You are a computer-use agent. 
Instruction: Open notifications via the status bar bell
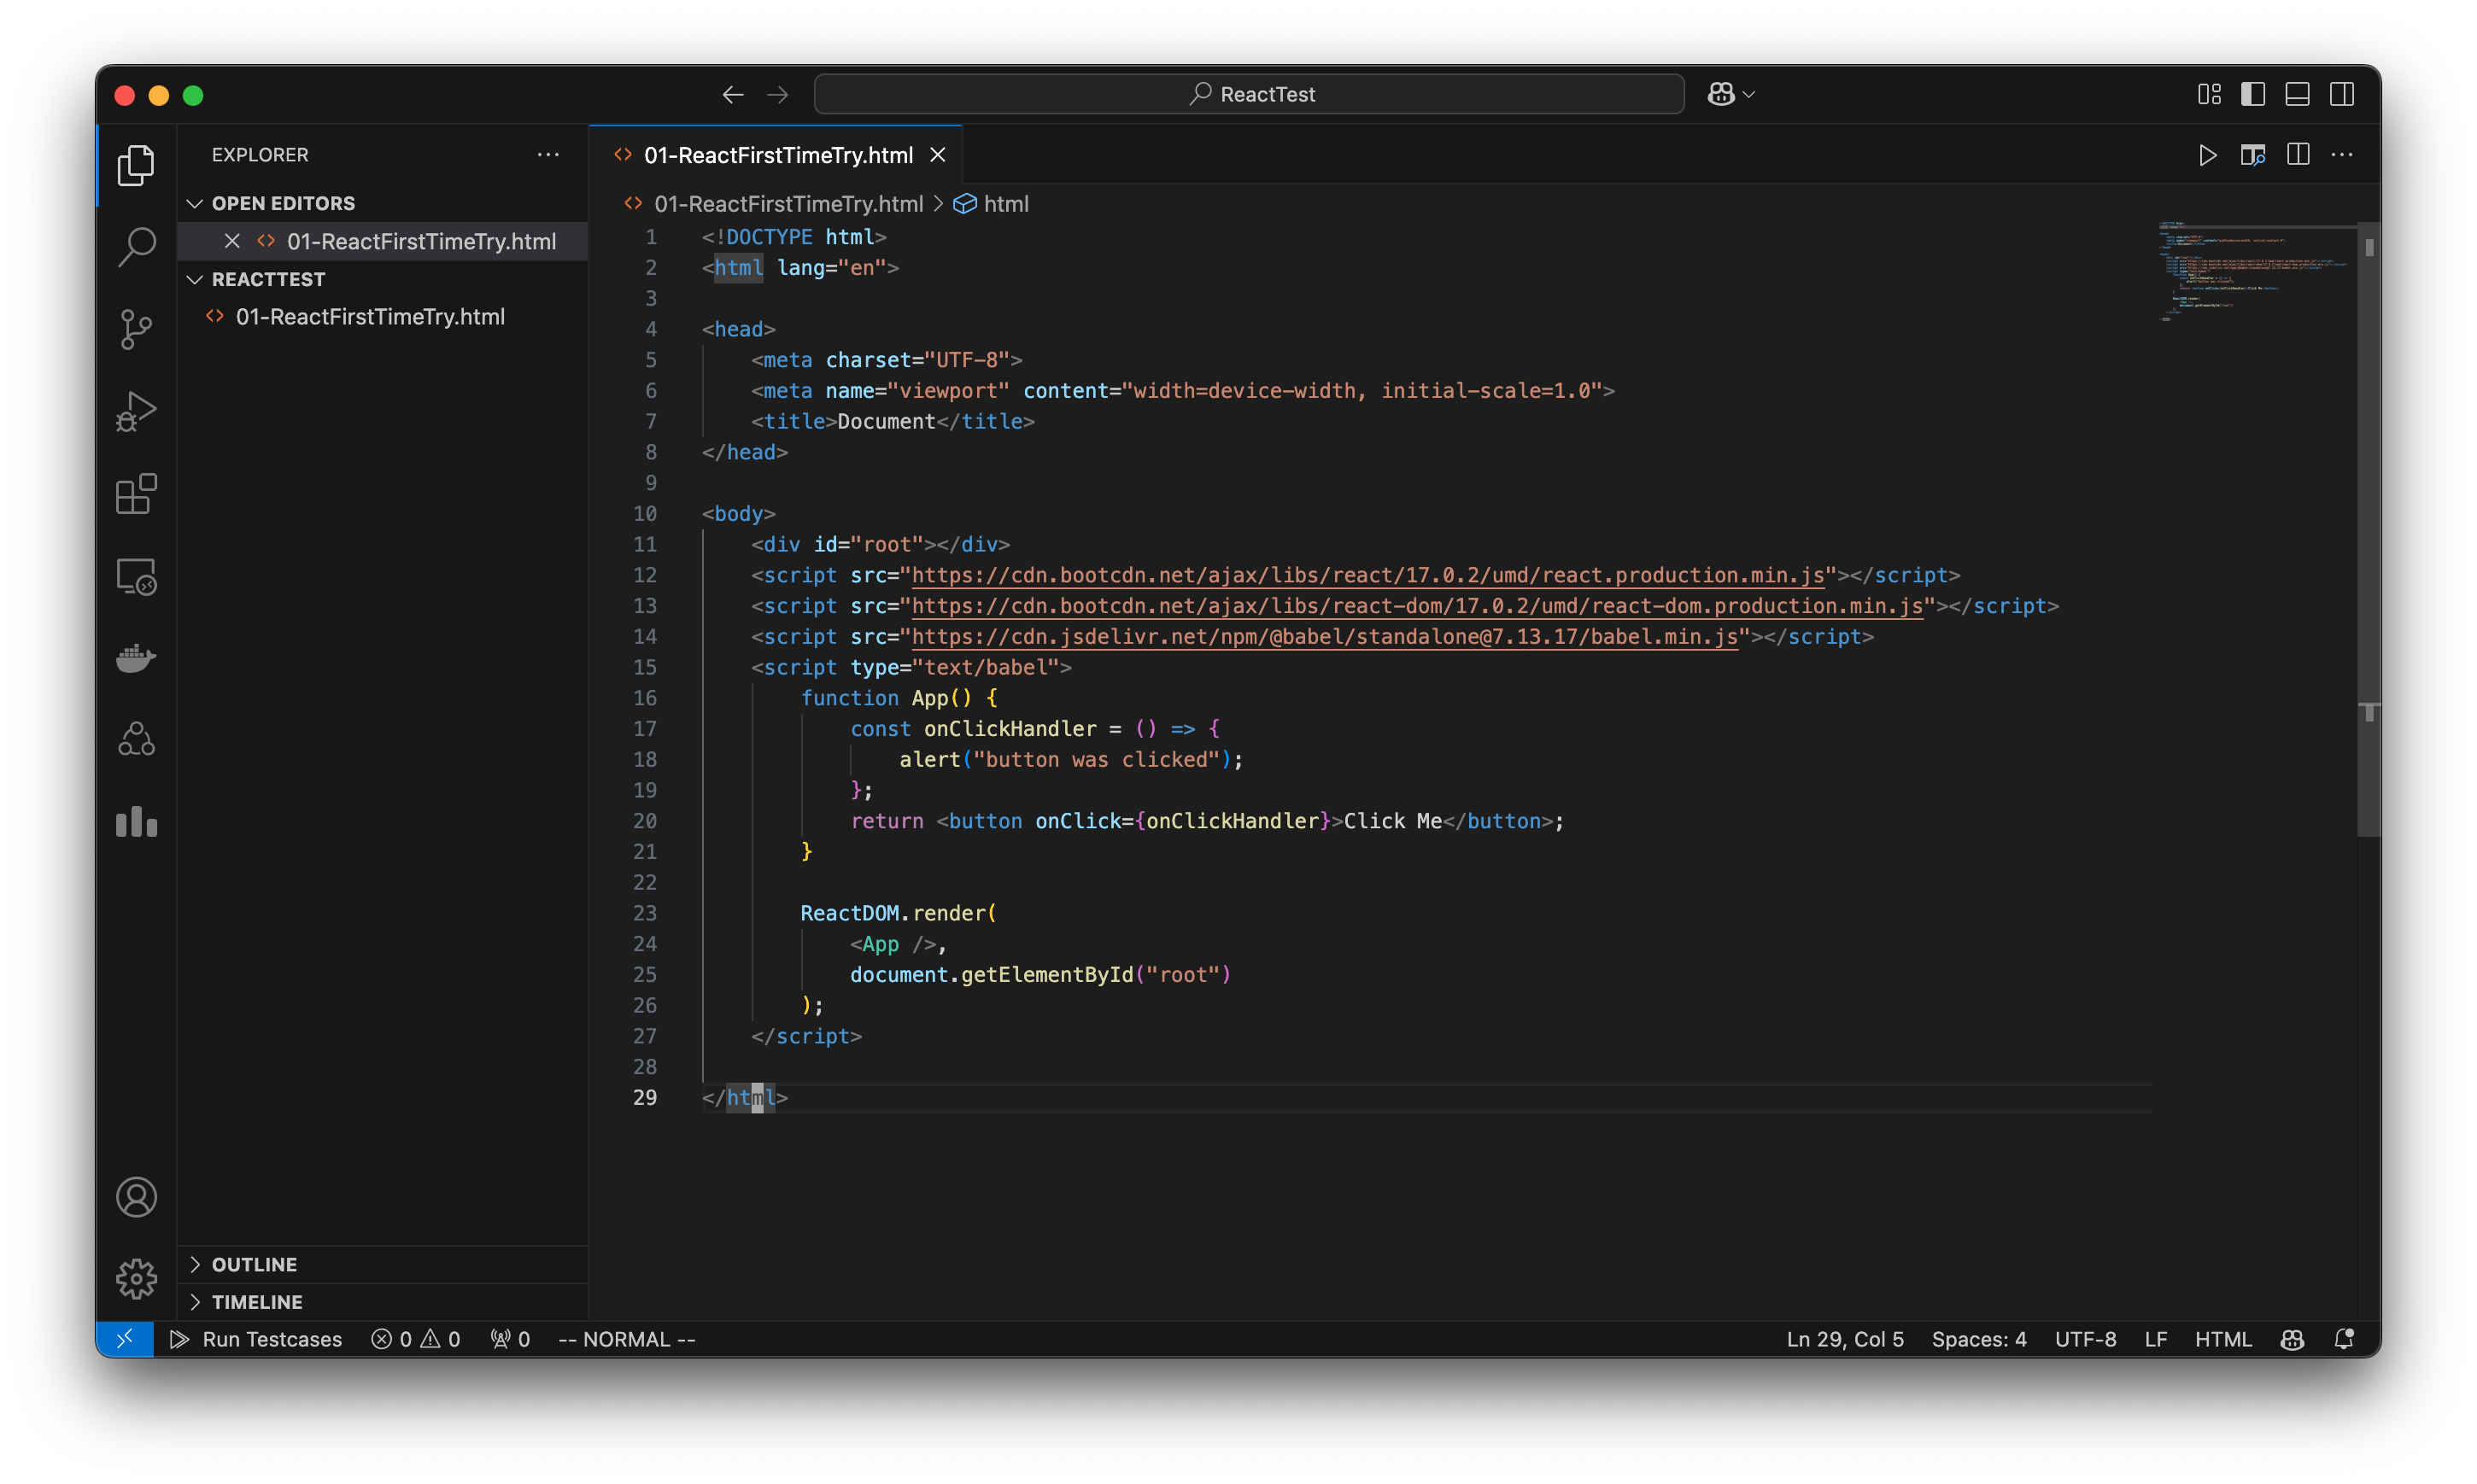pos(2345,1339)
